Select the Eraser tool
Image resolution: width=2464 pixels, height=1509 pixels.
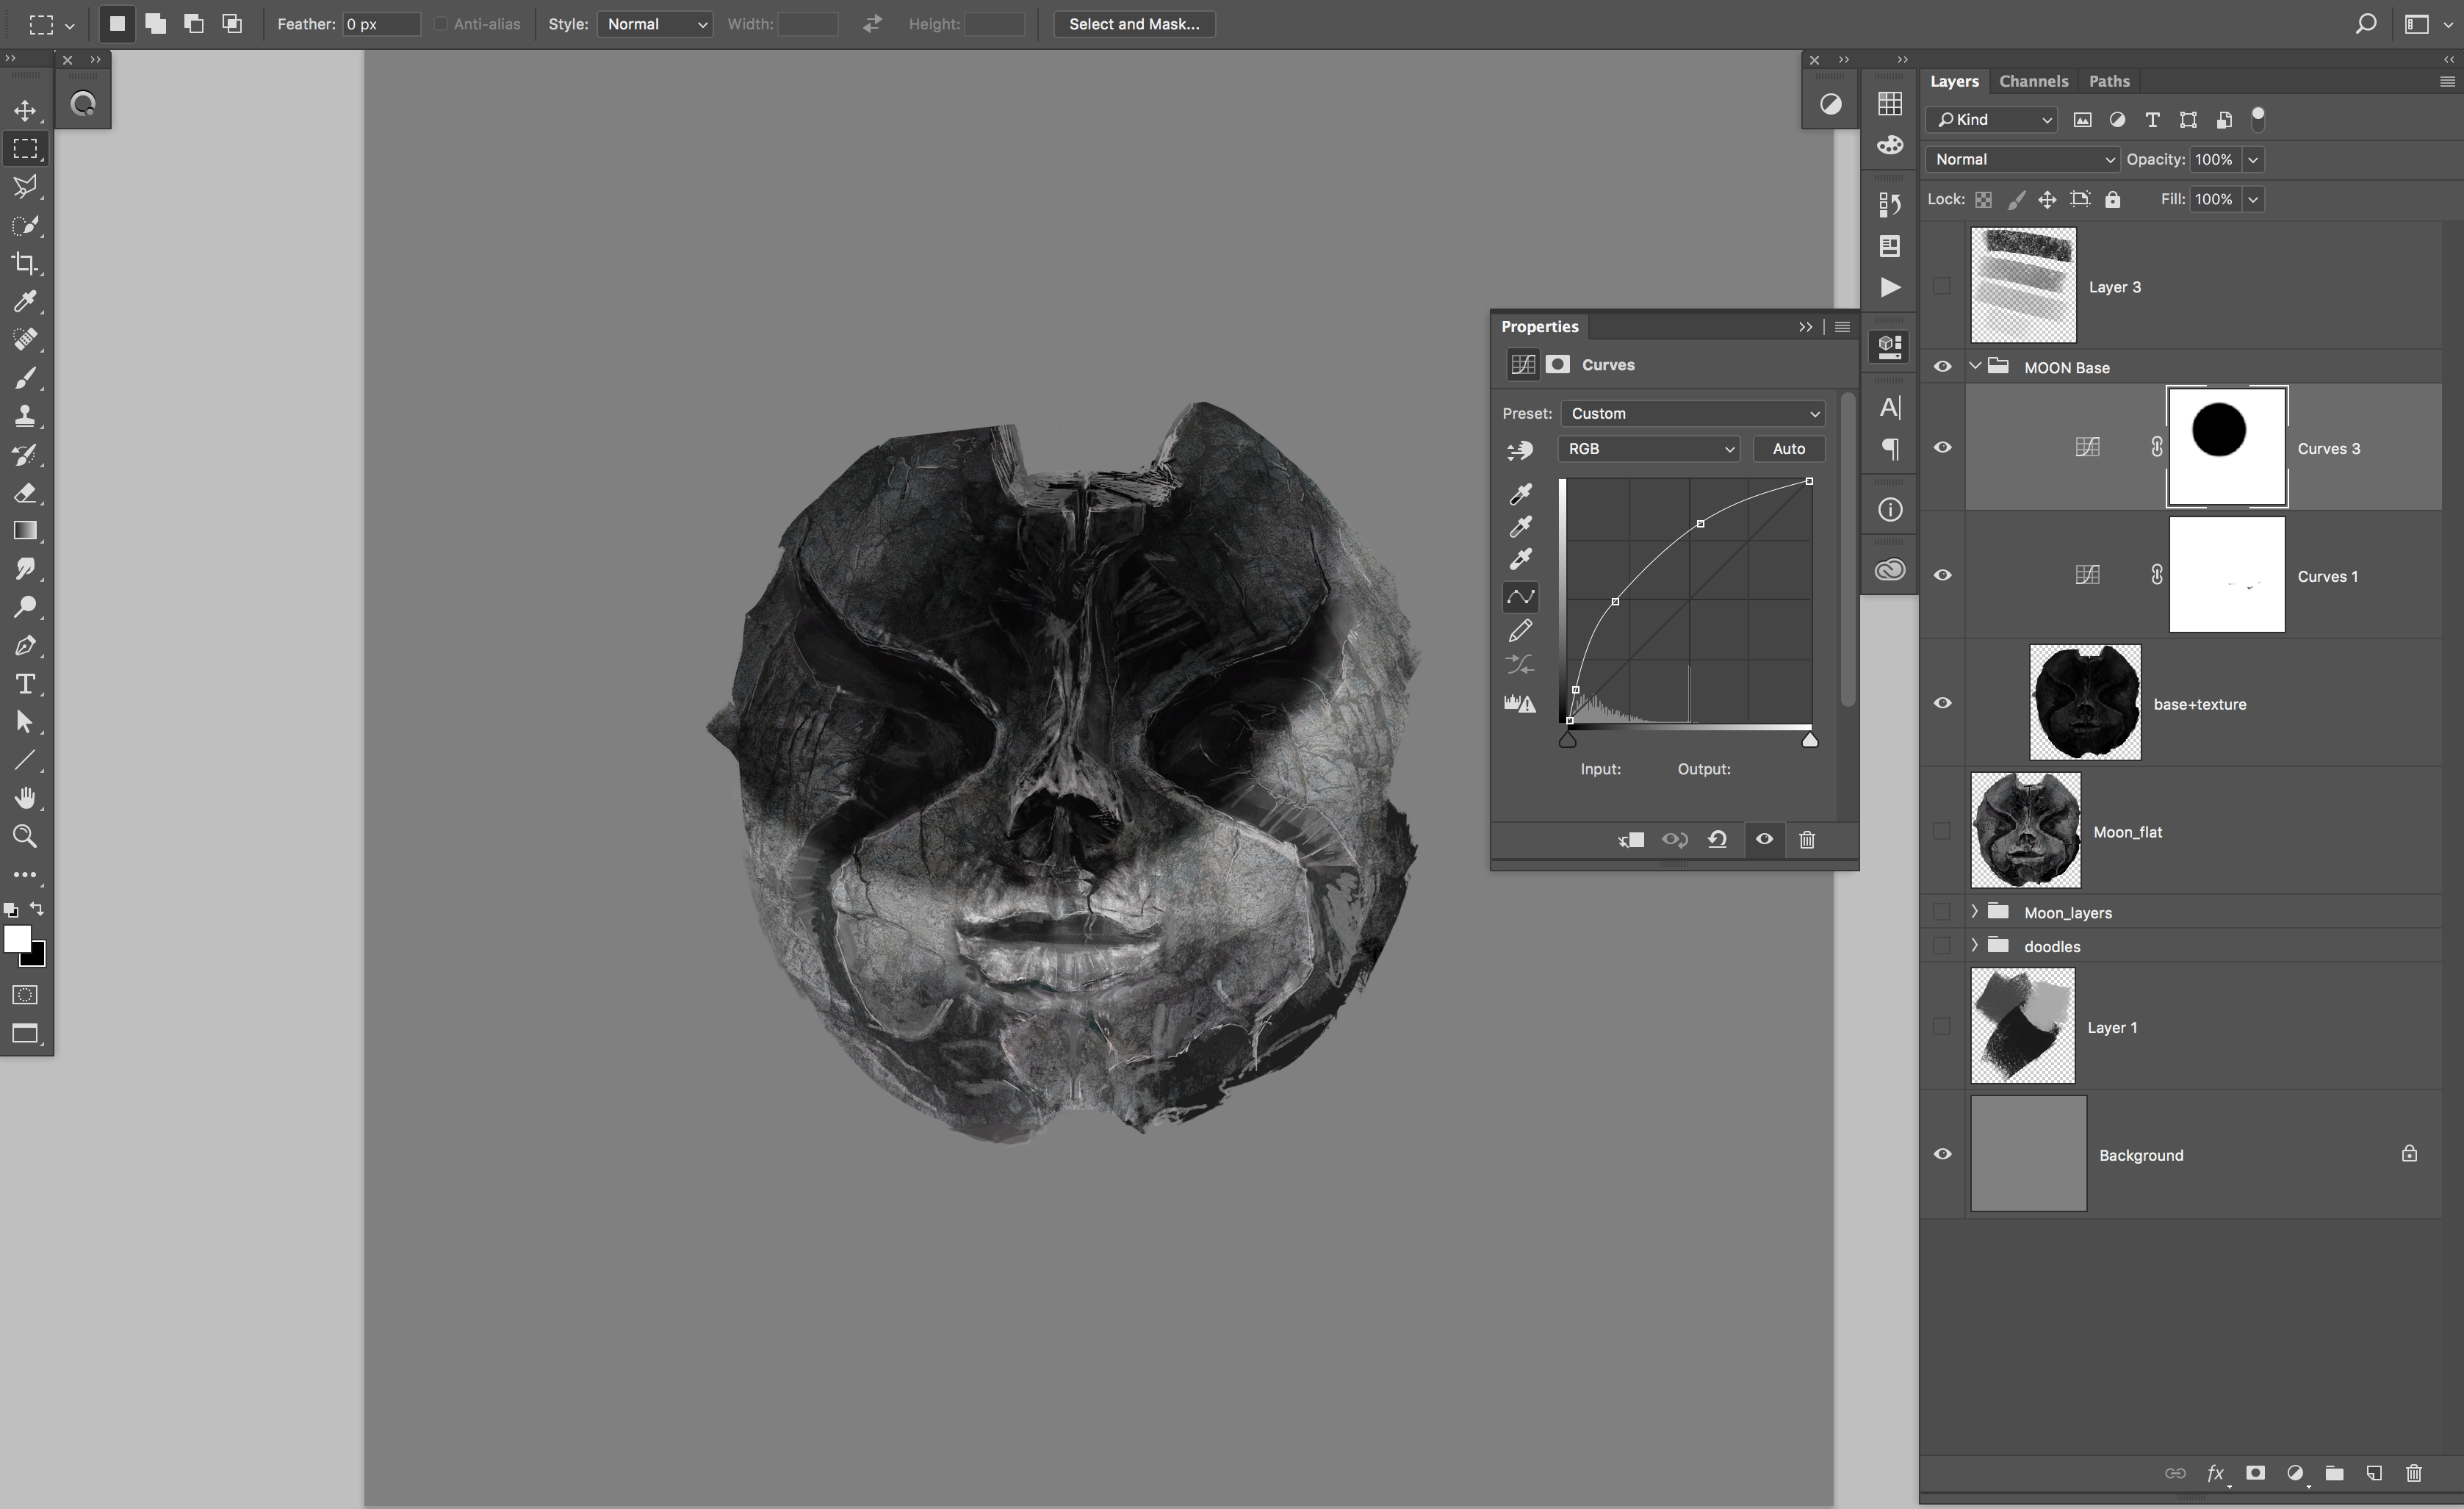(26, 493)
